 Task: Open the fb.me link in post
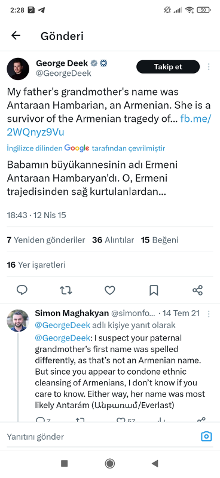tap(109, 125)
